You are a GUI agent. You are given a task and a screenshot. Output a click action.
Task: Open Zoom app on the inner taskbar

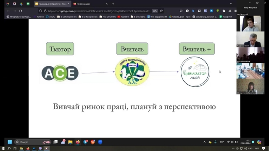pos(100,142)
